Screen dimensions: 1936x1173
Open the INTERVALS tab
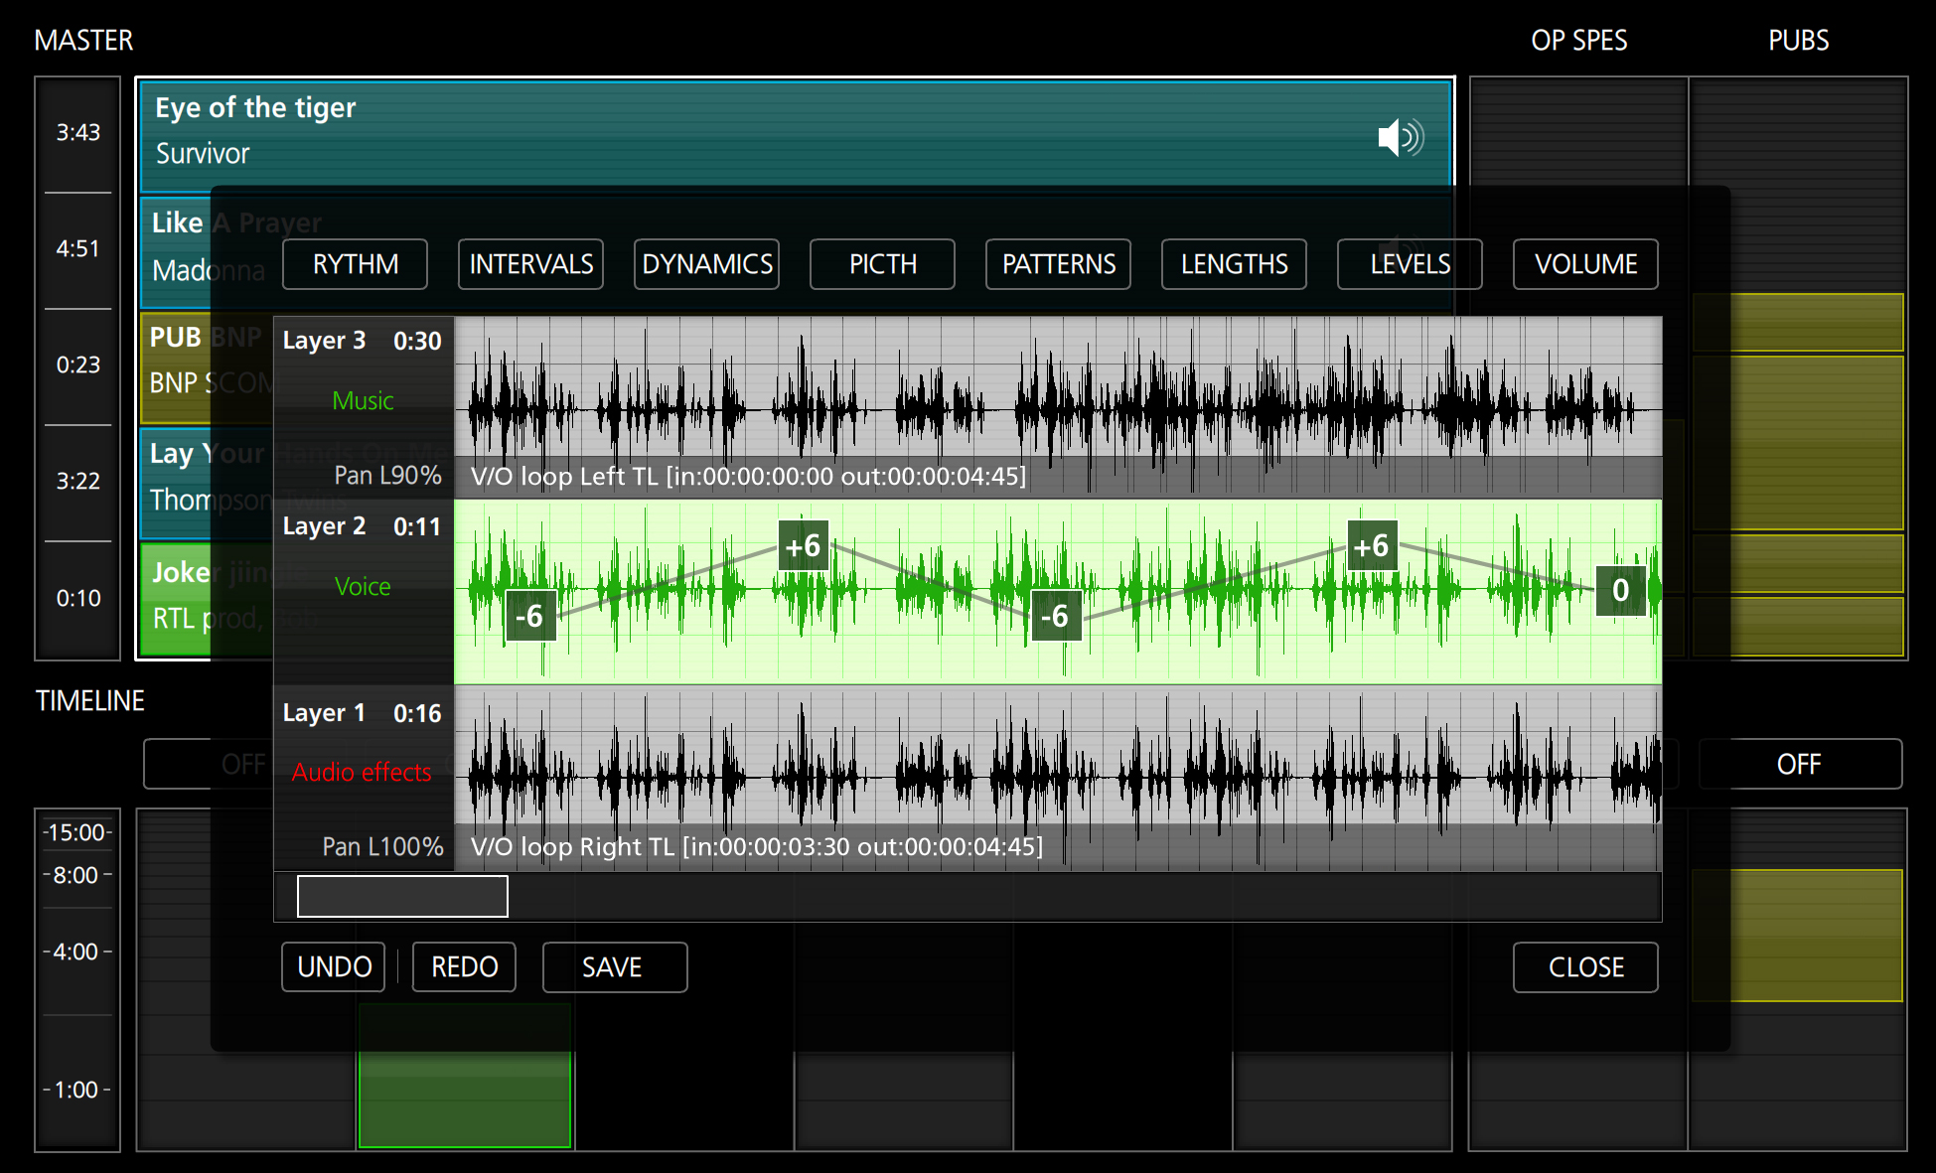pos(530,264)
